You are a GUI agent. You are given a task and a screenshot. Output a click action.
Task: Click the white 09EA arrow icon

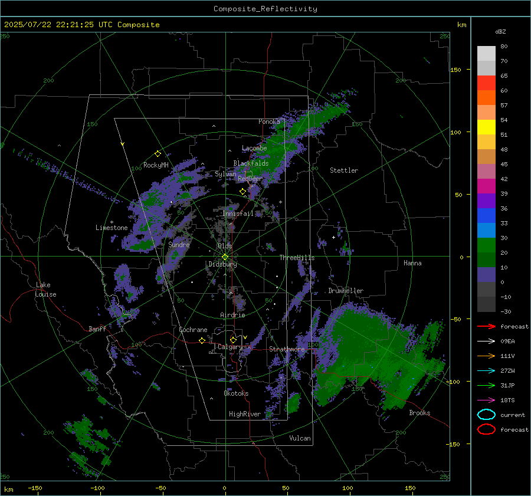[x=486, y=341]
